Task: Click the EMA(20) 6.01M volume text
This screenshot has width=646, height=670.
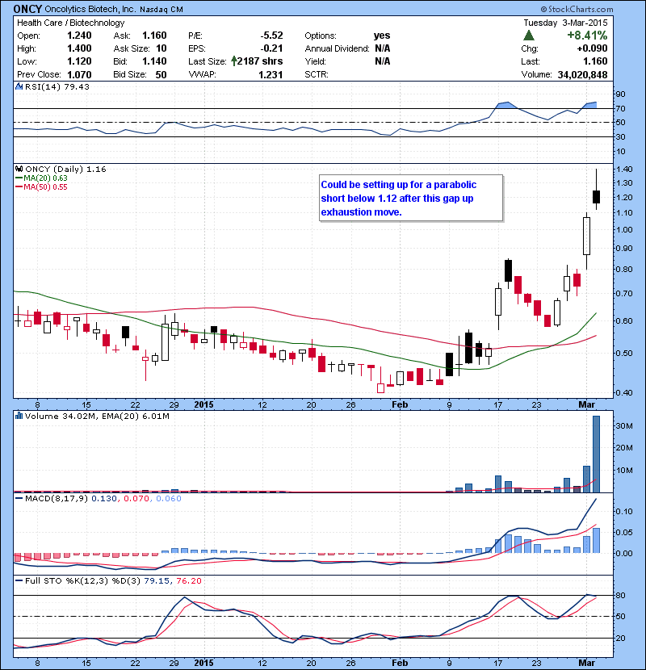Action: tap(136, 416)
